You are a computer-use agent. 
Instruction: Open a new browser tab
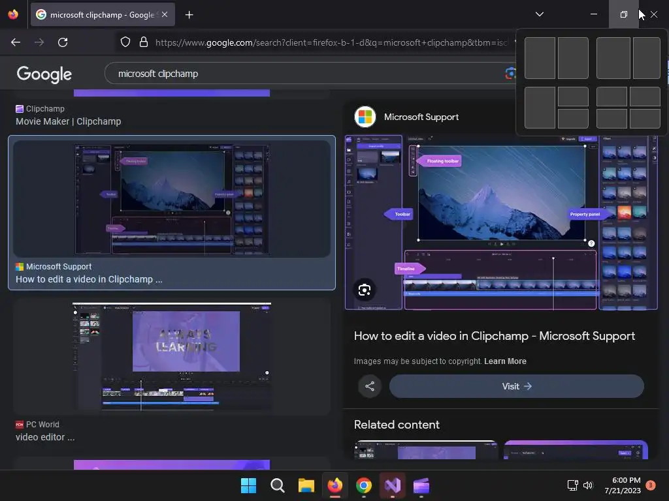coord(189,15)
